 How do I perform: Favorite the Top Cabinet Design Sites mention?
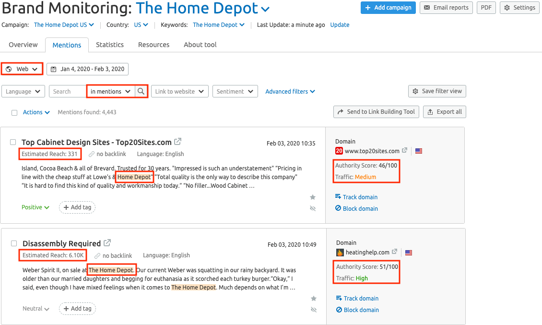313,197
